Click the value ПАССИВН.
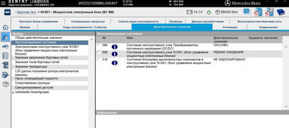Viewport: 289px width, 128px height. 221,45
